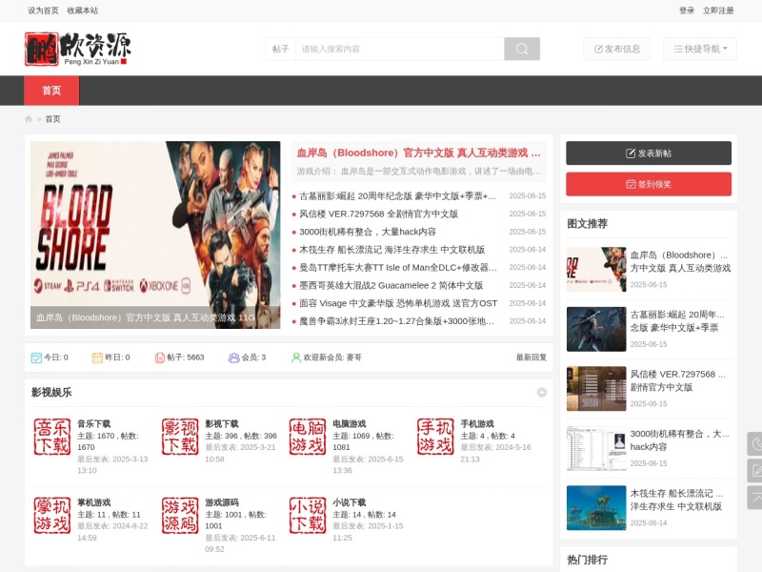Click the 风信楼 thumbnail in 图文推荐
Screen dimensions: 762x572
coord(596,389)
